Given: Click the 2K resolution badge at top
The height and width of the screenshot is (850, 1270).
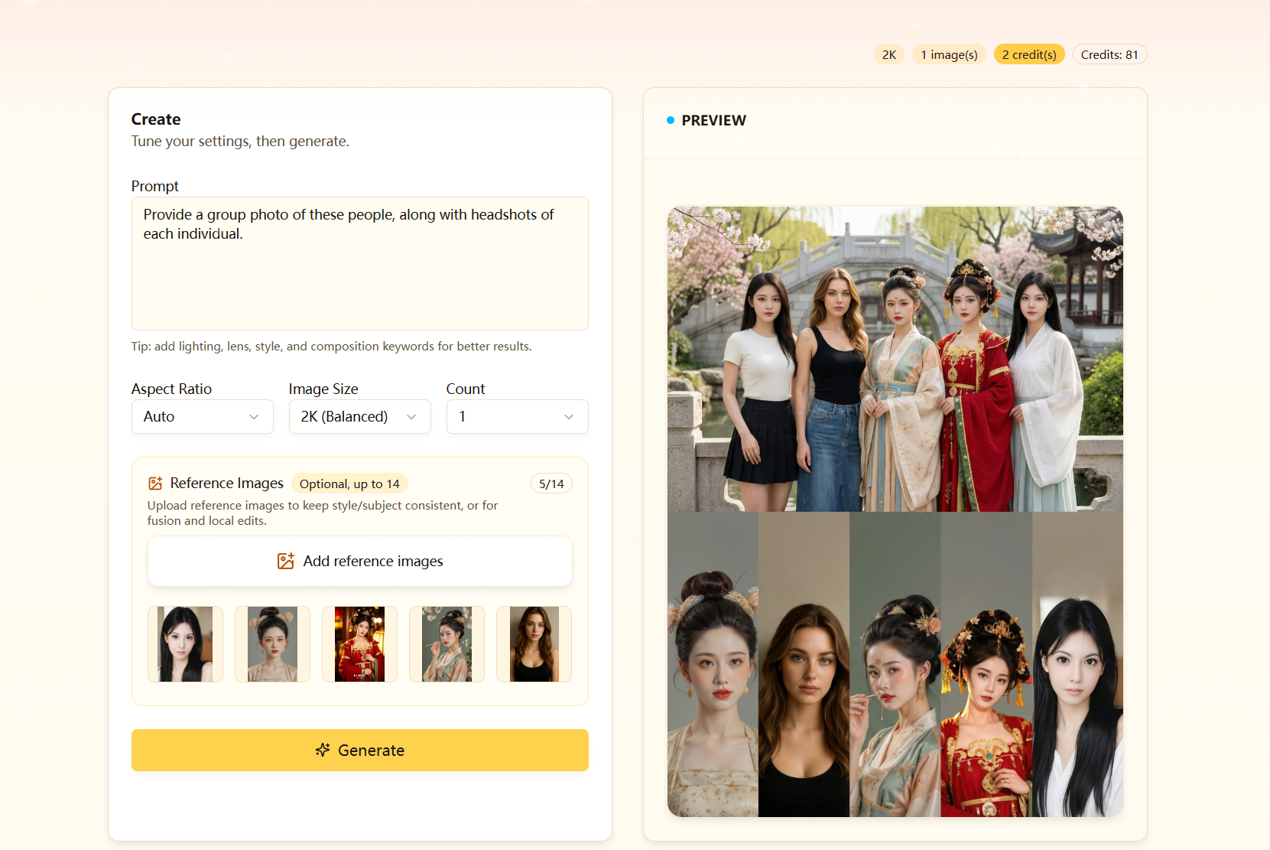Looking at the screenshot, I should [888, 54].
